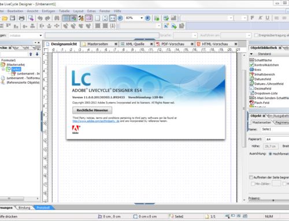Collapse the Seite1 tree node
The image size is (289, 221).
click(x=3, y=69)
